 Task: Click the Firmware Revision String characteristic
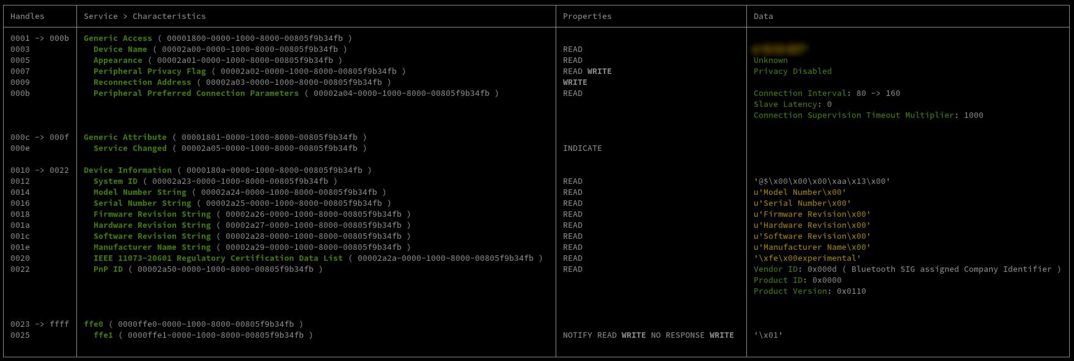click(152, 214)
